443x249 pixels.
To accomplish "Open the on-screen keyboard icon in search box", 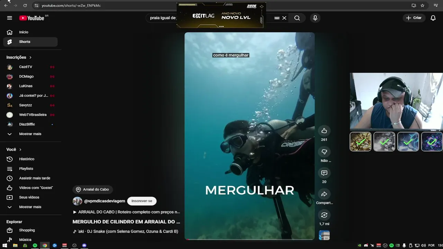I will point(277,18).
